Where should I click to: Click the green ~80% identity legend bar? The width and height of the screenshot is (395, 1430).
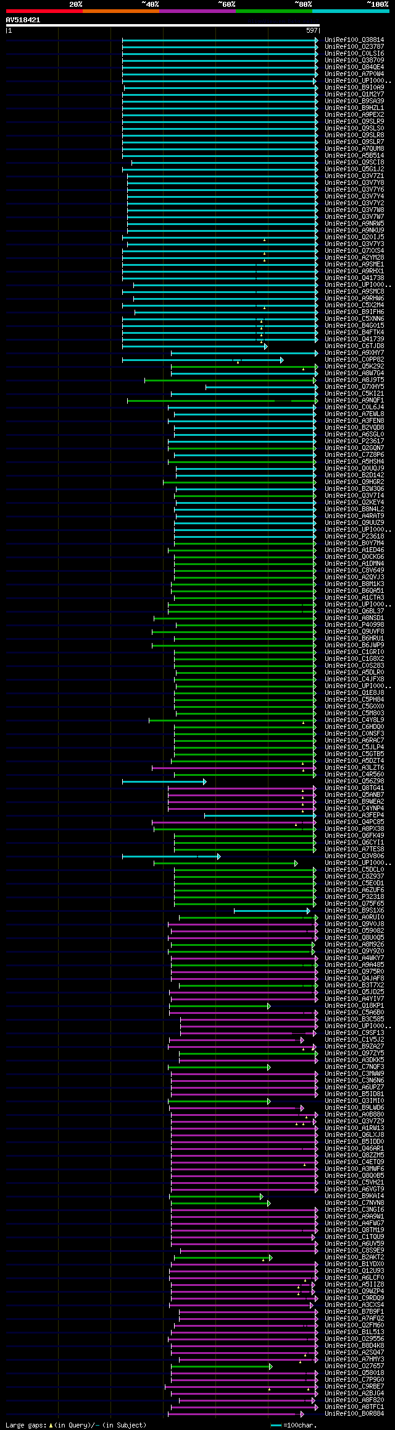273,11
